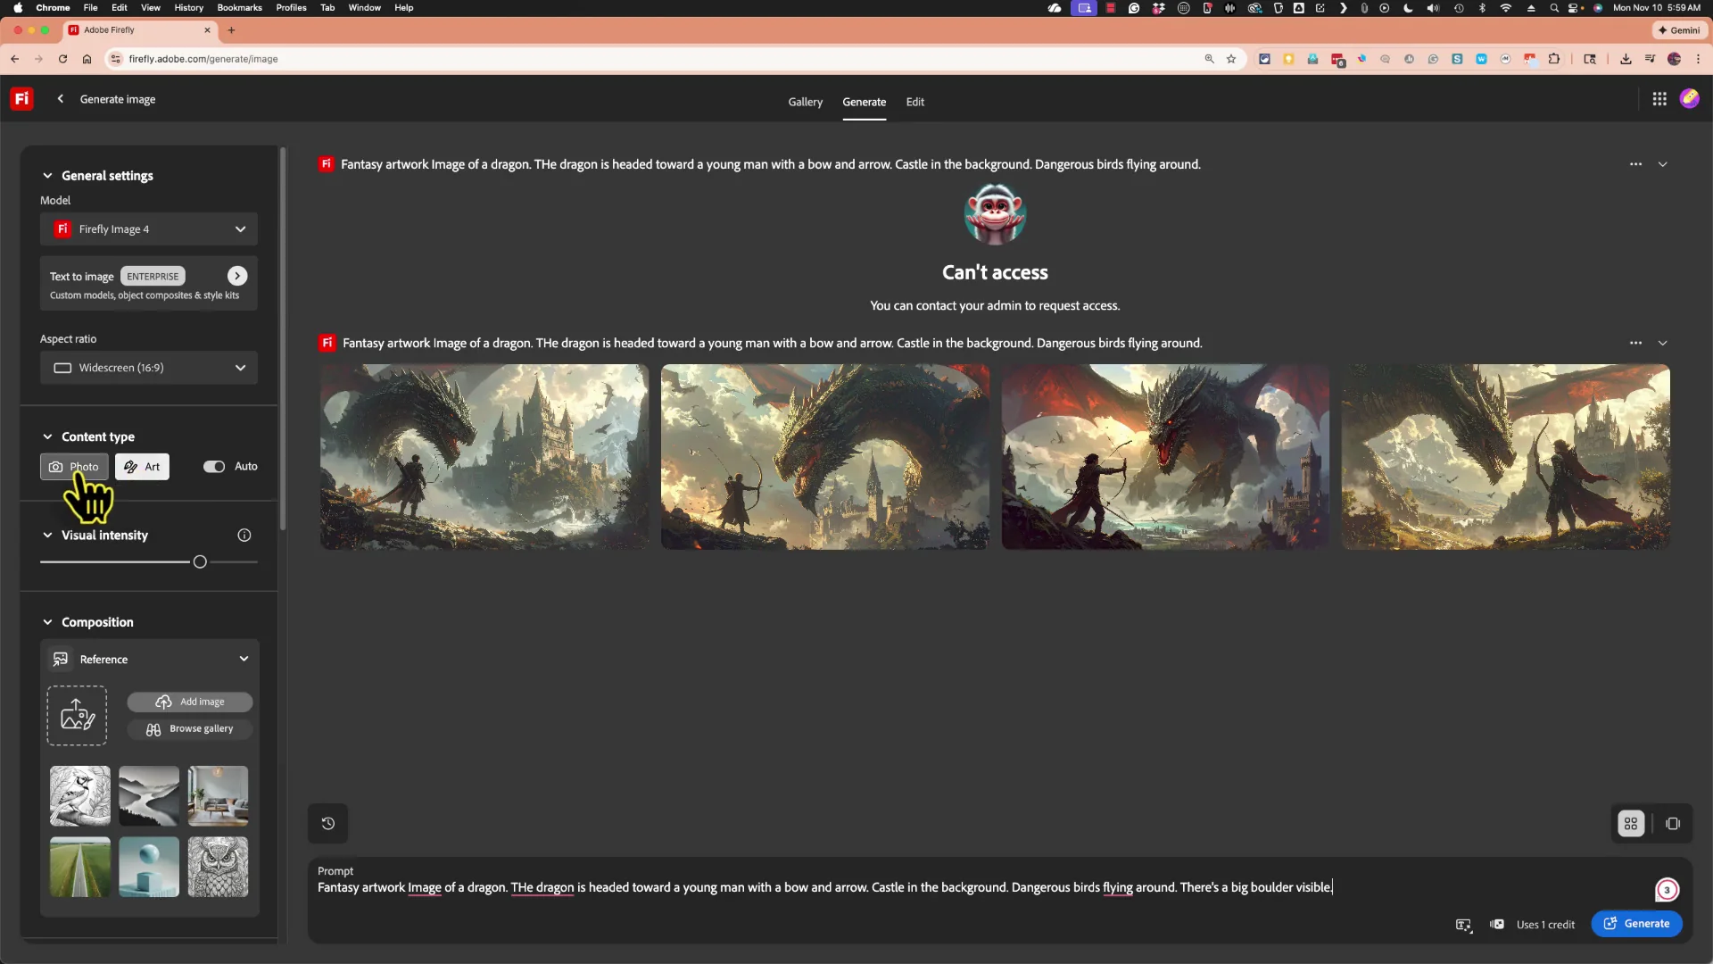Switch results to carousel view
Screen dimensions: 1713x964
pos(1673,823)
